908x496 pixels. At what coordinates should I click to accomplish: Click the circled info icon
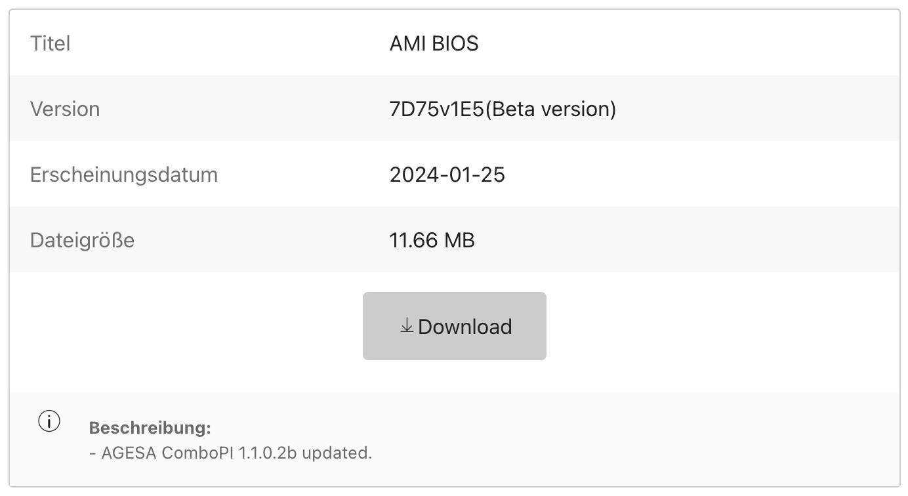(49, 421)
